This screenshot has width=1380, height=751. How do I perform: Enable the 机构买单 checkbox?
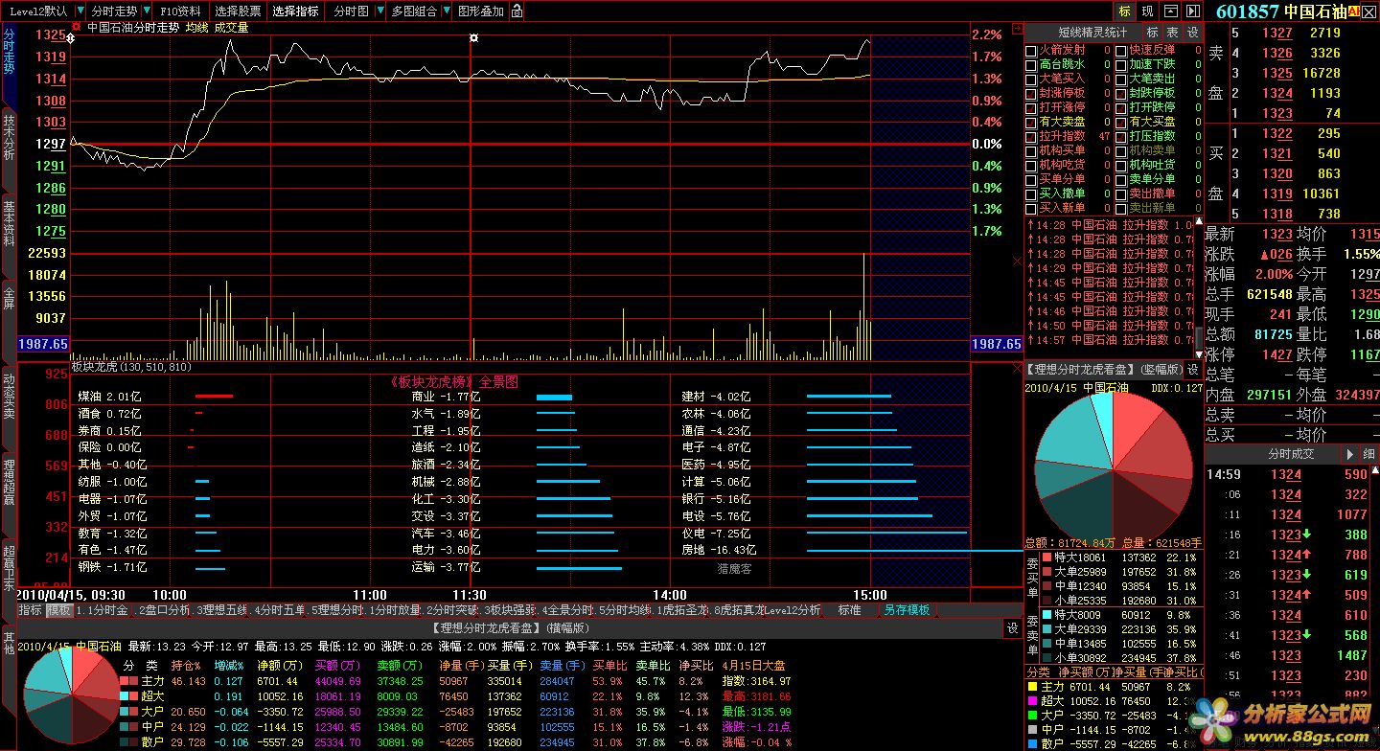click(x=1031, y=150)
